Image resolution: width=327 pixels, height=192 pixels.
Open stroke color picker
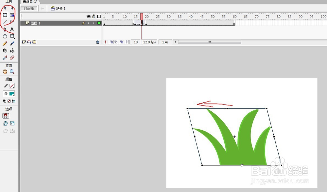click(x=12, y=86)
